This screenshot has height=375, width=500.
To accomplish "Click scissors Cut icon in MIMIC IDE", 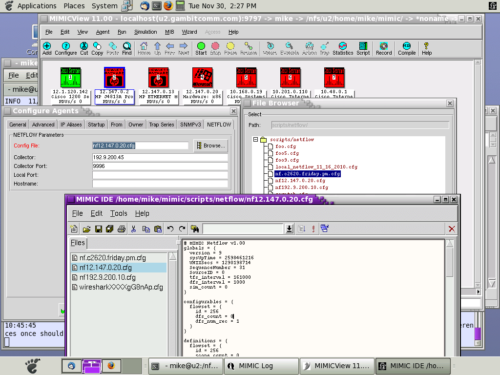I will point(134,229).
